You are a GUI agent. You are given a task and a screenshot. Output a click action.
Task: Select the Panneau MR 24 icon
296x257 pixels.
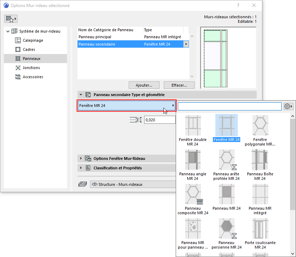click(227, 194)
